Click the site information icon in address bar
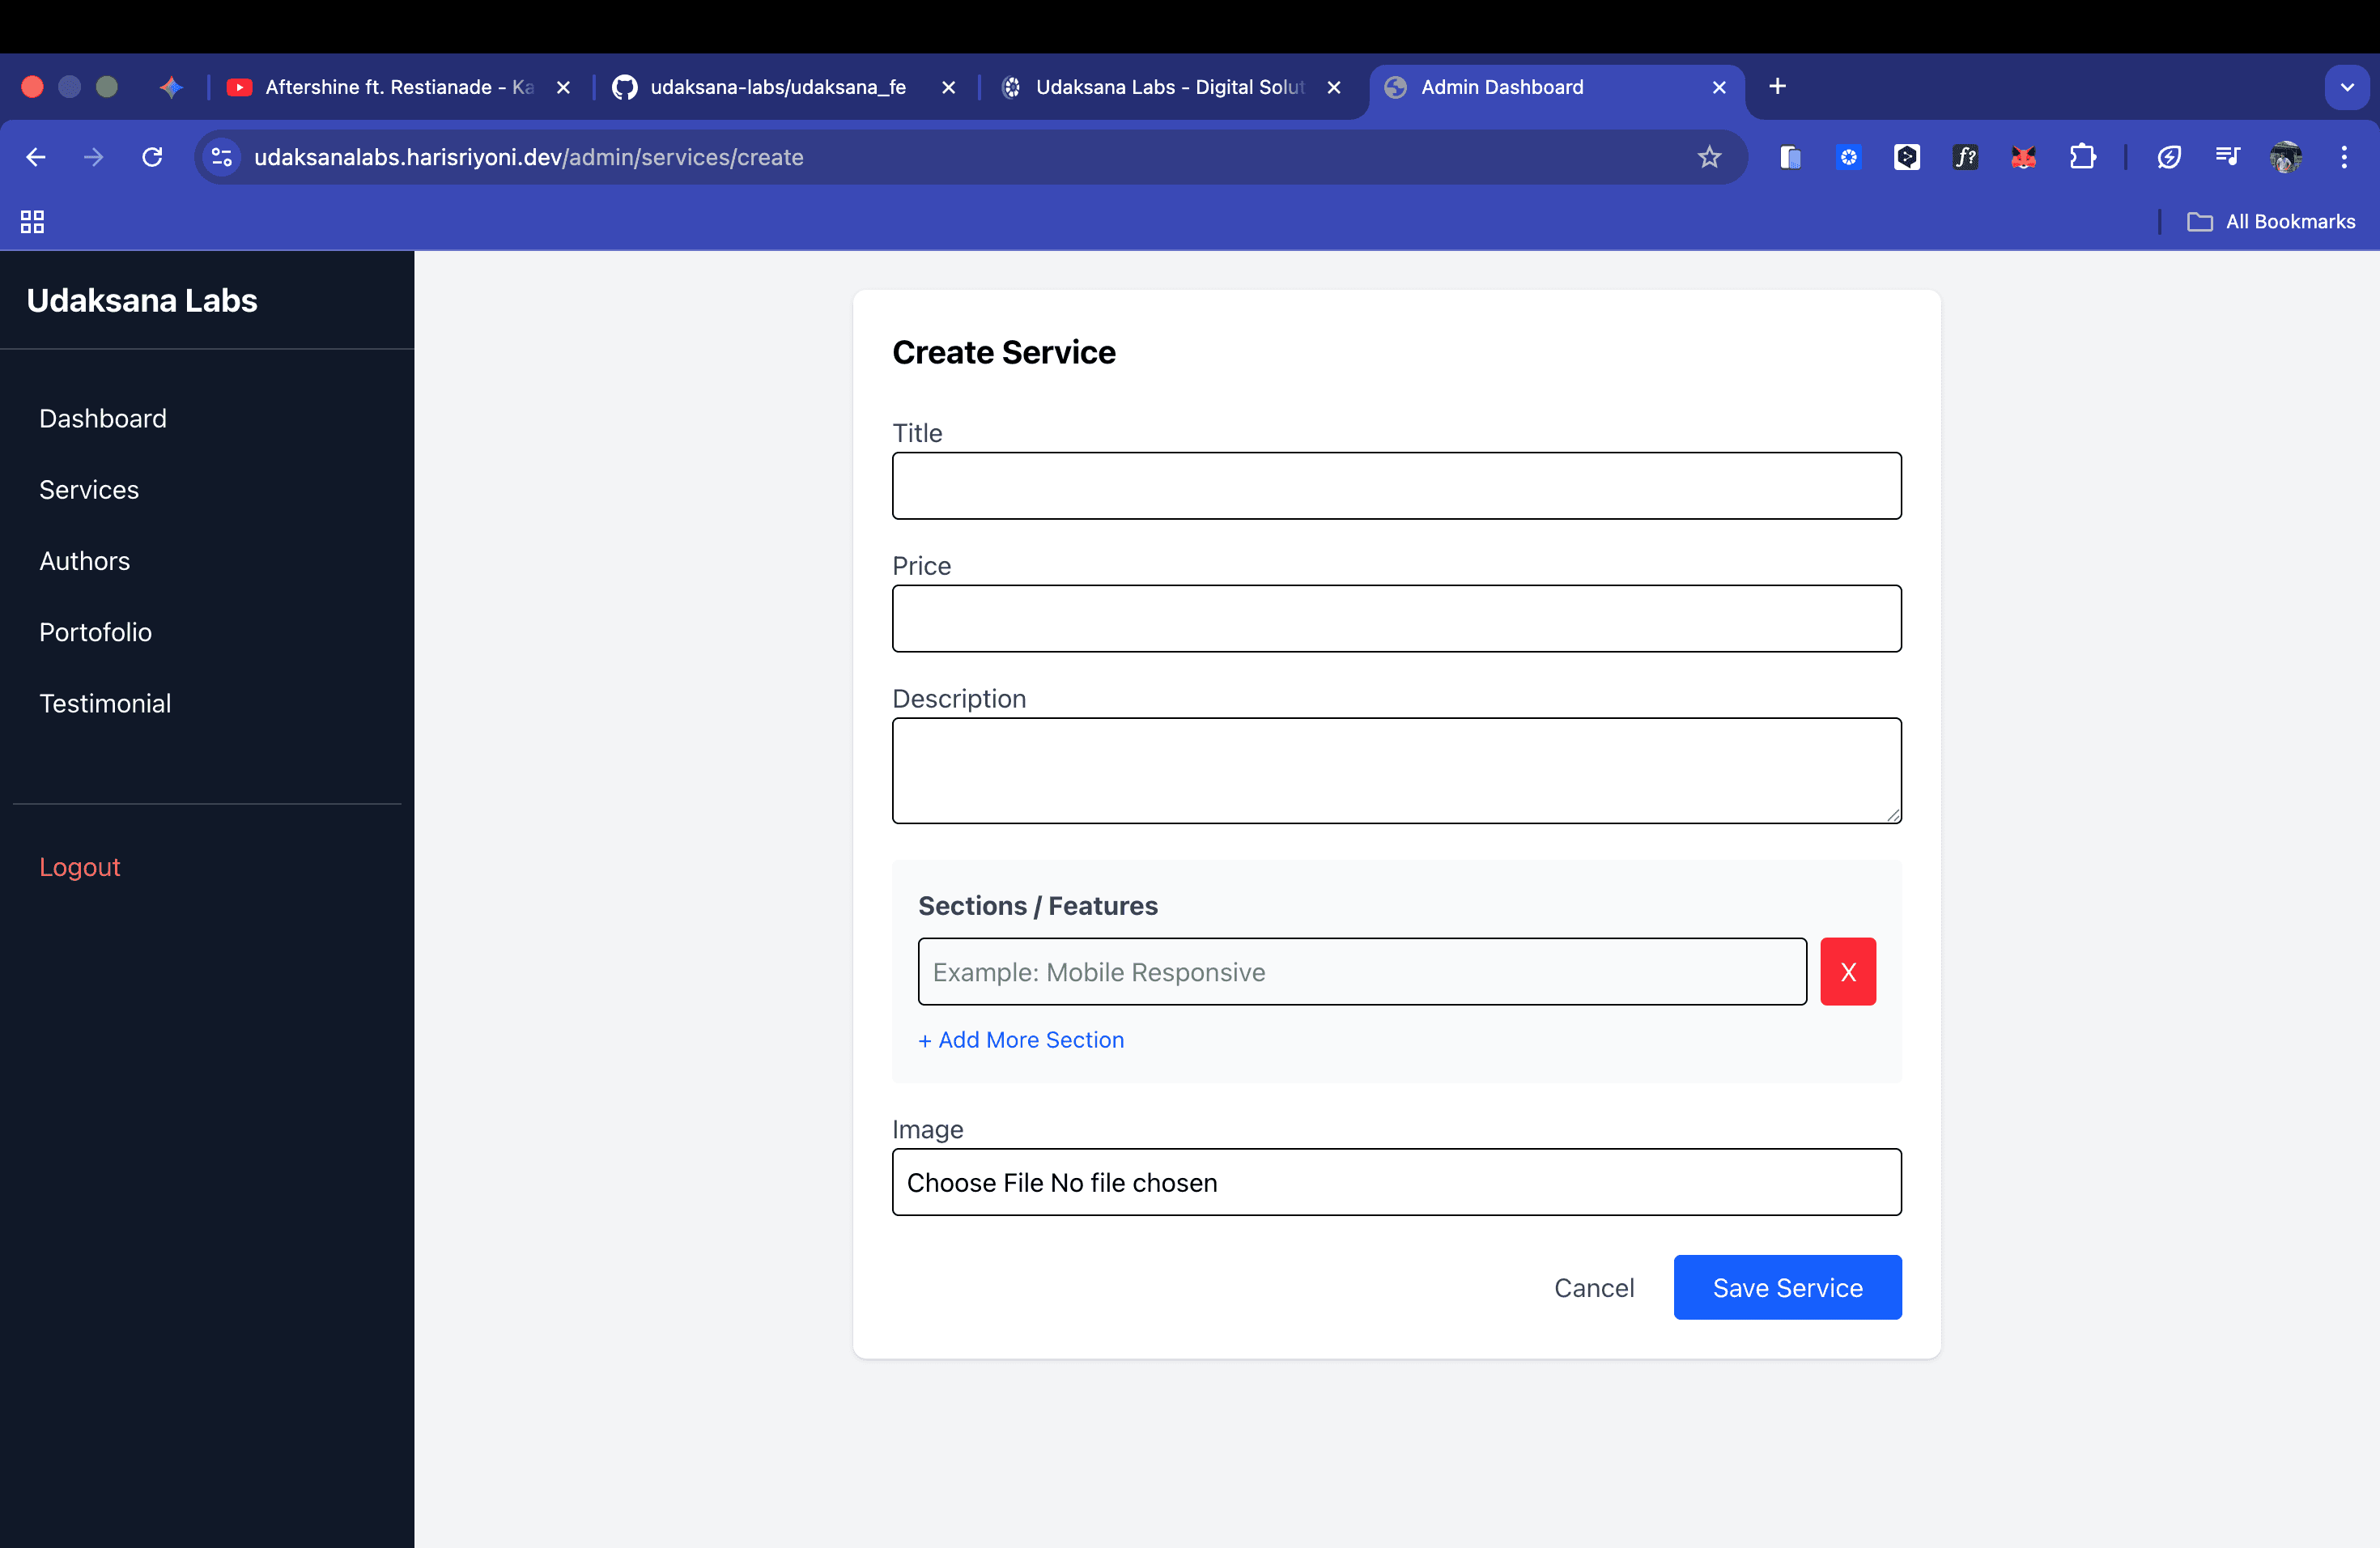Viewport: 2380px width, 1548px height. click(222, 157)
